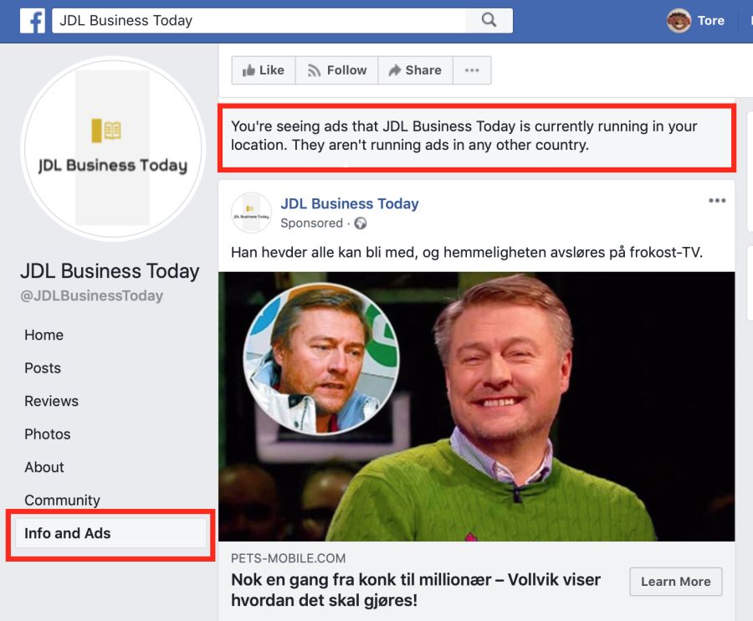753x621 pixels.
Task: Open the Posts section
Action: point(43,368)
